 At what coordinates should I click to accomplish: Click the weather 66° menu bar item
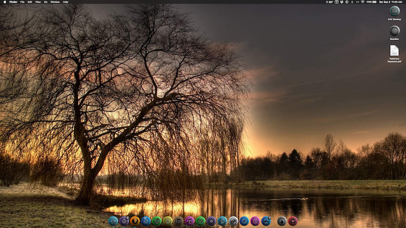329,2
